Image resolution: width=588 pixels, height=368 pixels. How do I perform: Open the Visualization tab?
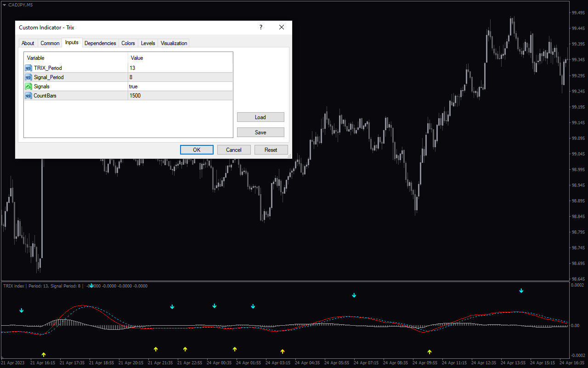click(174, 43)
